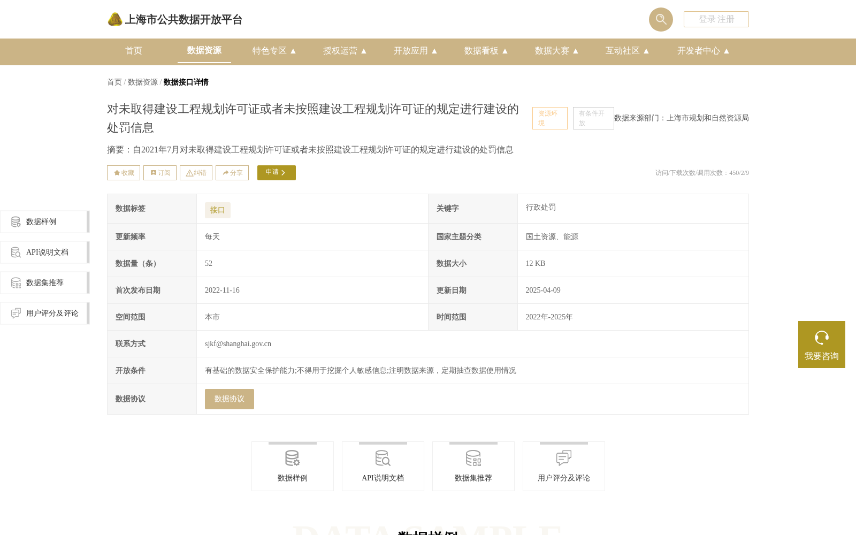
Task: Open 数据集推荐 card label at bottom
Action: click(x=473, y=478)
